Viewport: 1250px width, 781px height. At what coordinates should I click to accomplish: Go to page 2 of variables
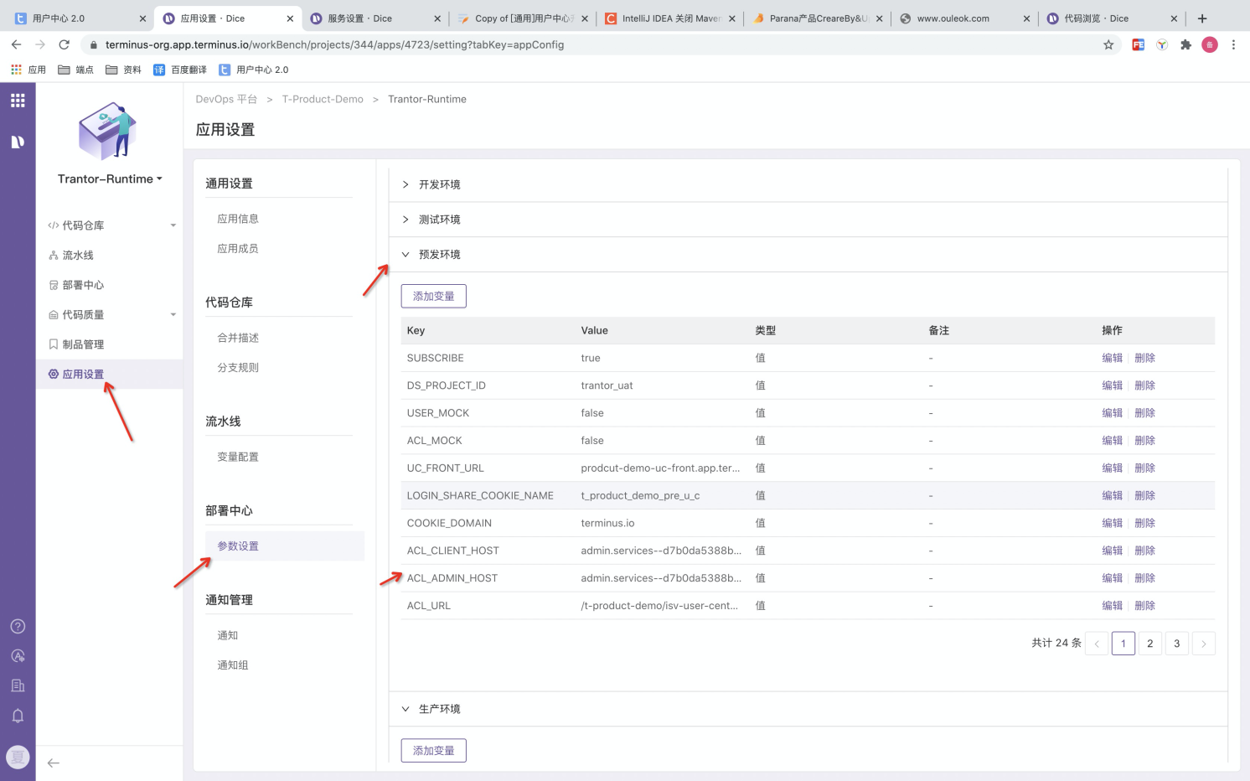1149,644
